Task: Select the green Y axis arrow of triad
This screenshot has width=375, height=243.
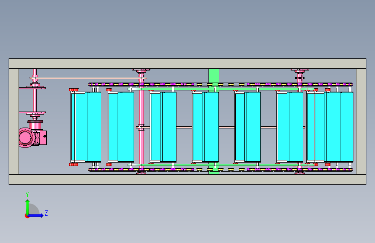Action: click(27, 207)
